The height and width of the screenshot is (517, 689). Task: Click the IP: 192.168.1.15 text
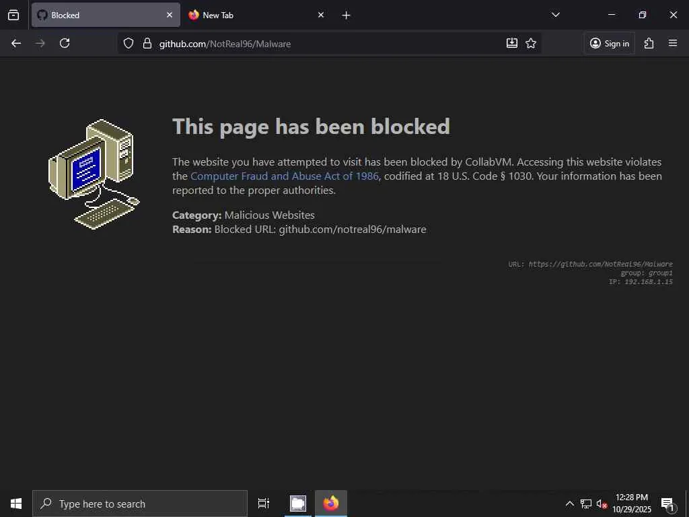point(641,282)
